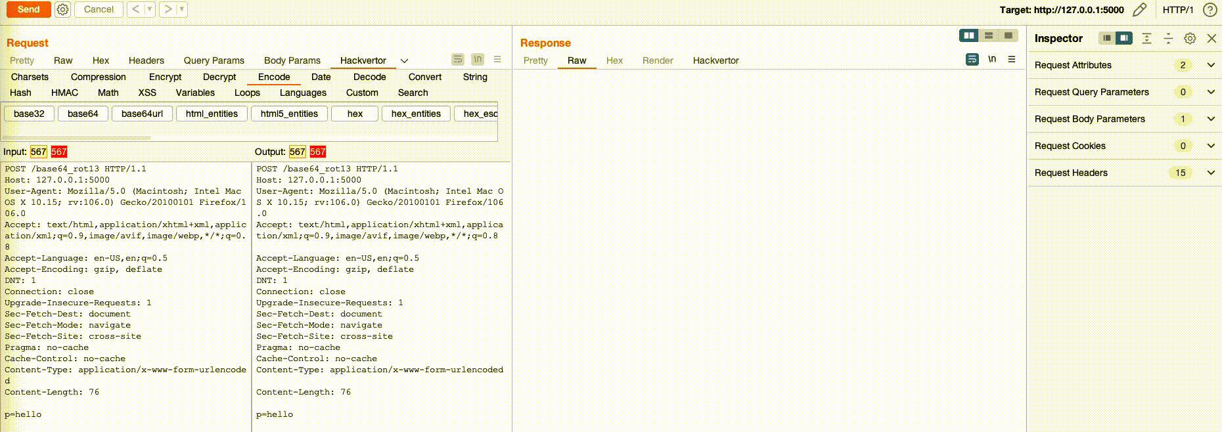Toggle request word wrap icon
1222x432 pixels.
pos(458,59)
